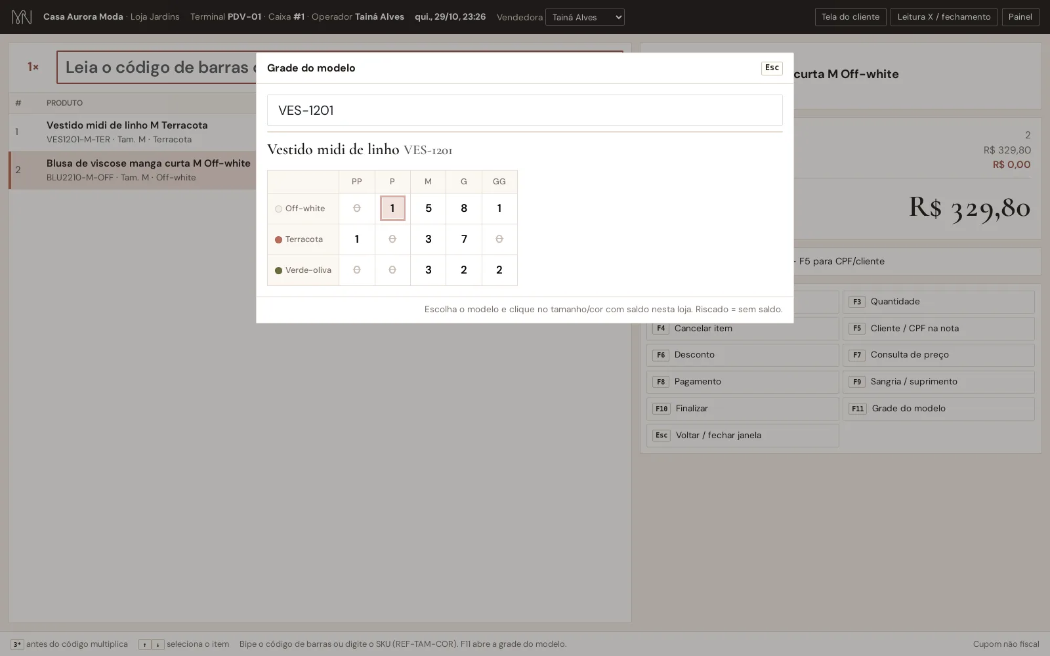This screenshot has height=656, width=1050.
Task: Click the F3 Quantidade button
Action: 938,302
